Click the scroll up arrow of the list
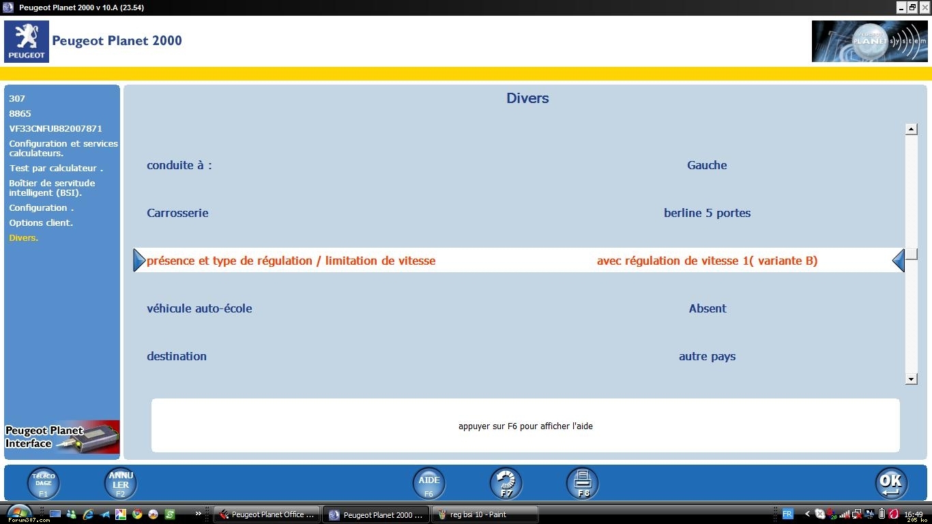Screen dimensions: 932x524 pos(911,129)
